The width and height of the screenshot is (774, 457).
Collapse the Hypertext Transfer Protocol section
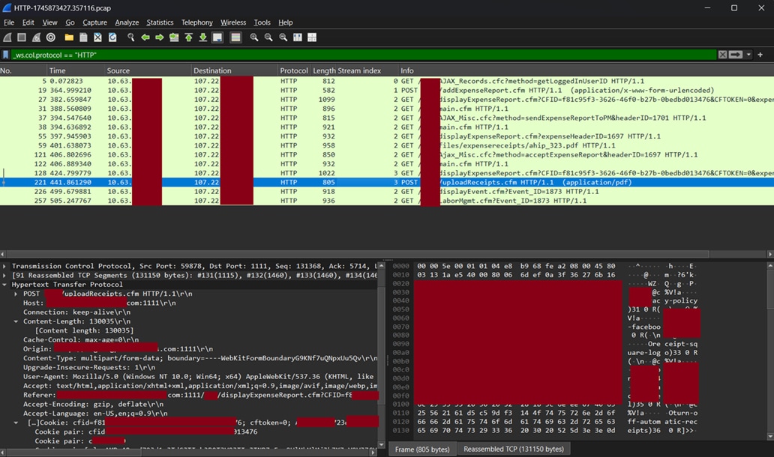point(4,285)
